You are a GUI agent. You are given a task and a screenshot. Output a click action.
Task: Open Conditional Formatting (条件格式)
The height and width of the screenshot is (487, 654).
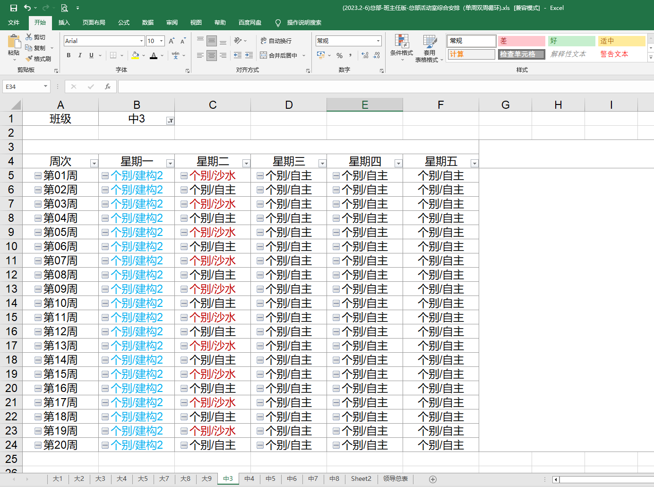tap(402, 48)
